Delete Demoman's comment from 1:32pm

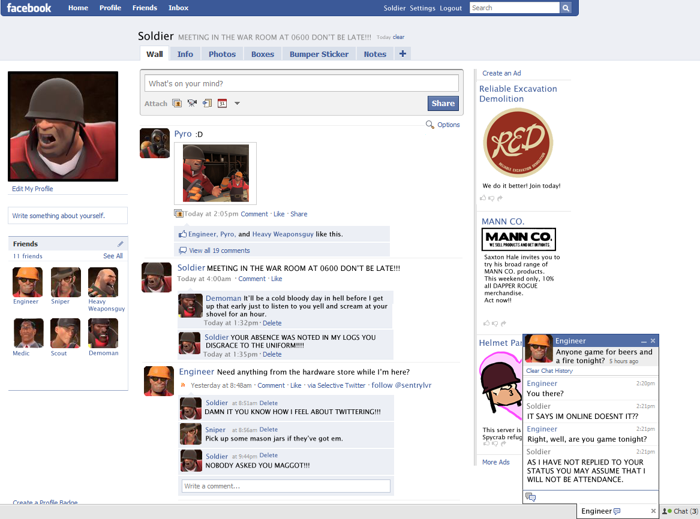(272, 323)
